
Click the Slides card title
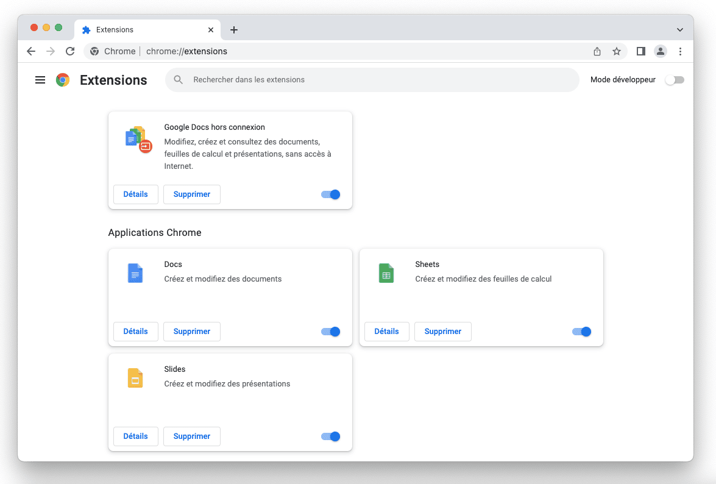point(175,369)
